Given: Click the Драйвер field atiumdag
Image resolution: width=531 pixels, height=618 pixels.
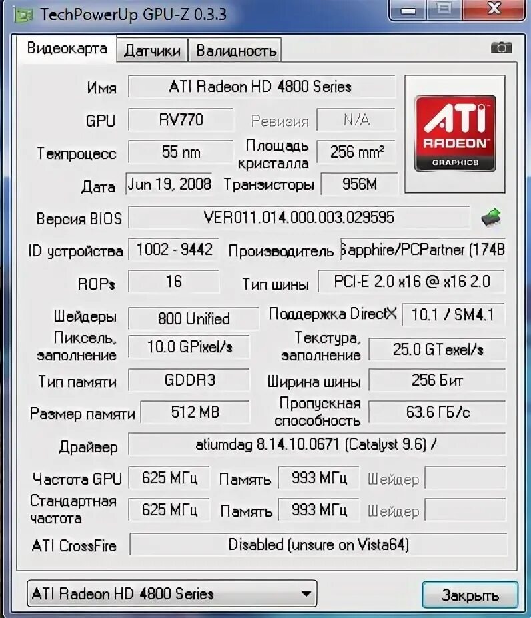Looking at the screenshot, I should tap(317, 444).
